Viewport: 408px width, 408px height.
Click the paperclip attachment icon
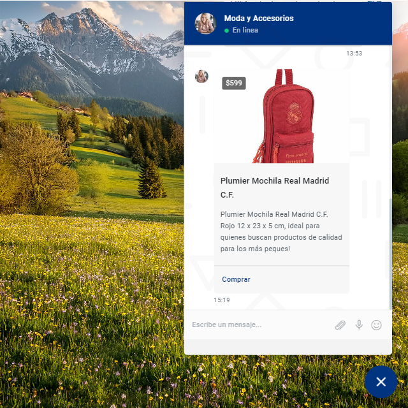coord(340,325)
